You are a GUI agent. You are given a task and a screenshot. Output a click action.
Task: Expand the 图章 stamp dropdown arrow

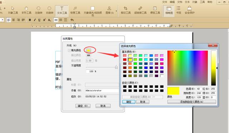pyautogui.click(x=116, y=11)
